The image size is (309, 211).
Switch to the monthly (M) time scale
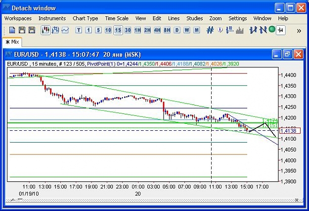[x=196, y=30]
